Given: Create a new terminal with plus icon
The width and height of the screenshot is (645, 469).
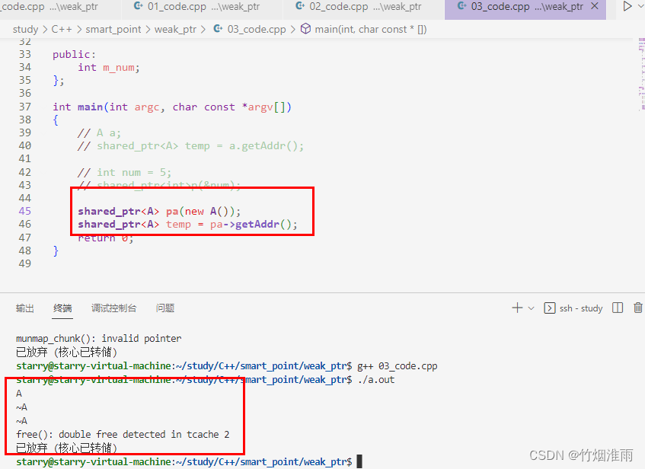Looking at the screenshot, I should click(517, 308).
